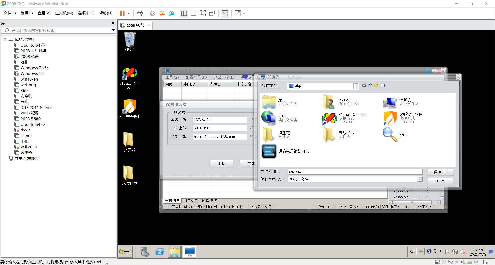
Task: Enter full screen mode icon
Action: [203, 13]
